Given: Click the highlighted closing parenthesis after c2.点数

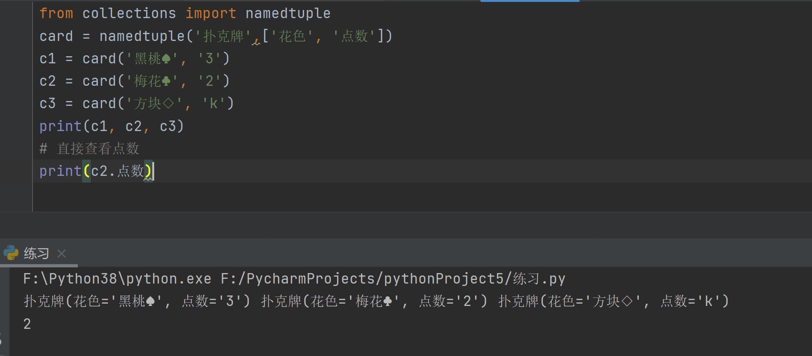Looking at the screenshot, I should pos(148,171).
